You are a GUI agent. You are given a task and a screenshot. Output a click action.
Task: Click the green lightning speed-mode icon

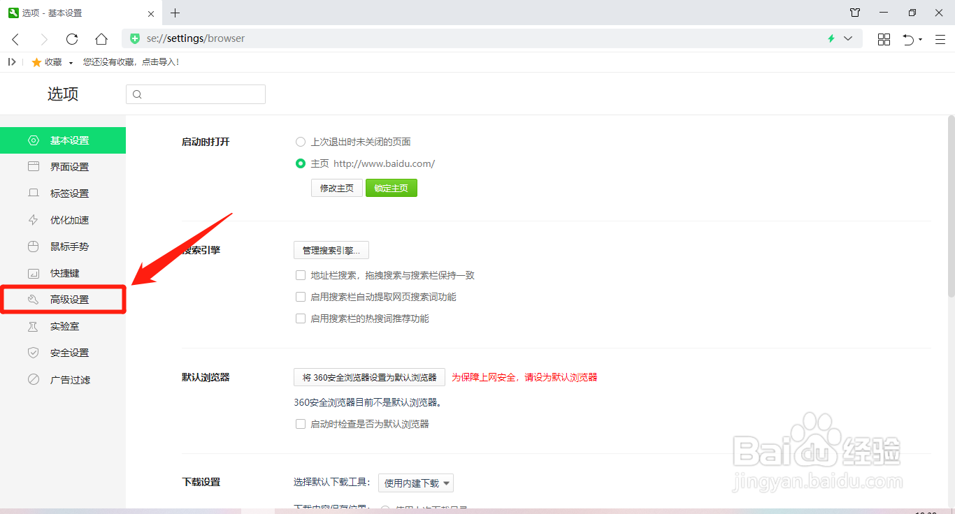[x=831, y=39]
